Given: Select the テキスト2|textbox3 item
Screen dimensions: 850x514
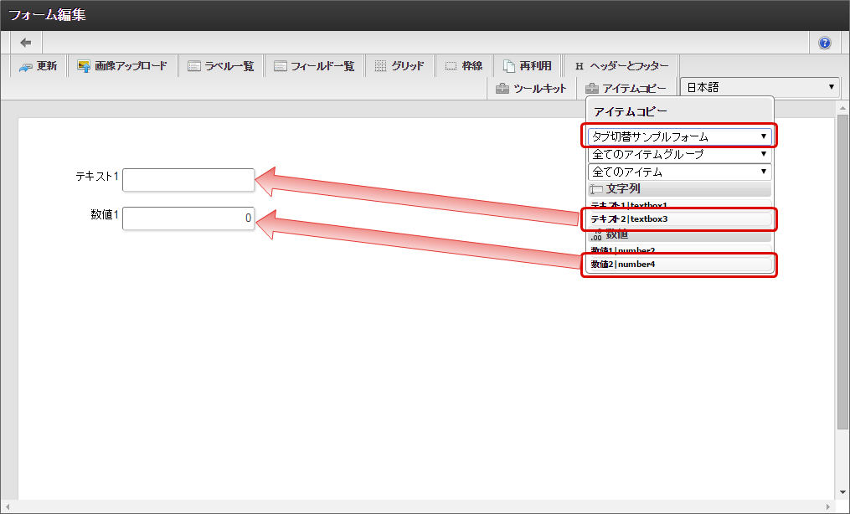Looking at the screenshot, I should (680, 218).
